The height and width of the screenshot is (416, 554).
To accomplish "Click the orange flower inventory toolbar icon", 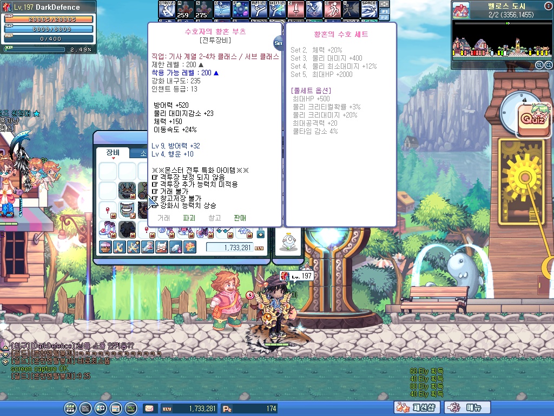I will pyautogui.click(x=190, y=247).
